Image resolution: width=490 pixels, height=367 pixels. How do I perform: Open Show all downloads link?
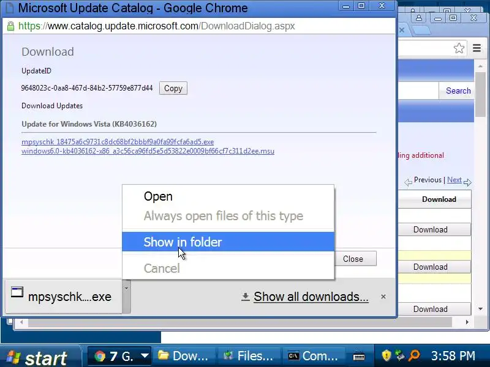[x=311, y=297]
